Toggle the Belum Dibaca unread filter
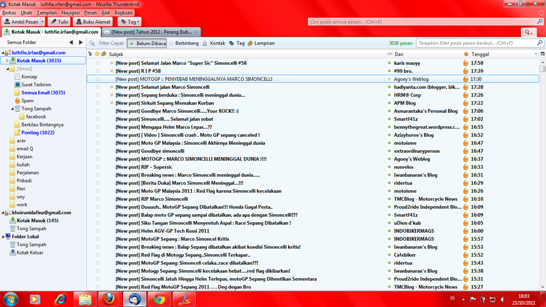 [x=147, y=43]
